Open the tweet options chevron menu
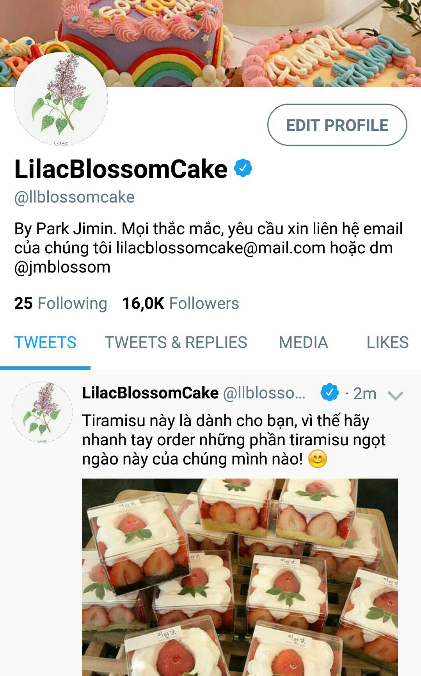This screenshot has height=676, width=421. (395, 395)
